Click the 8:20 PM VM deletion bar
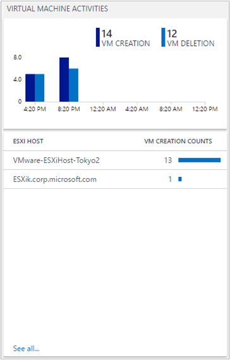The image size is (230, 360). coord(73,85)
